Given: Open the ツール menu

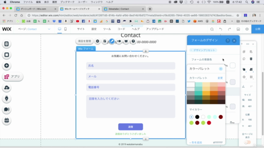Looking at the screenshot, I should 107,29.
